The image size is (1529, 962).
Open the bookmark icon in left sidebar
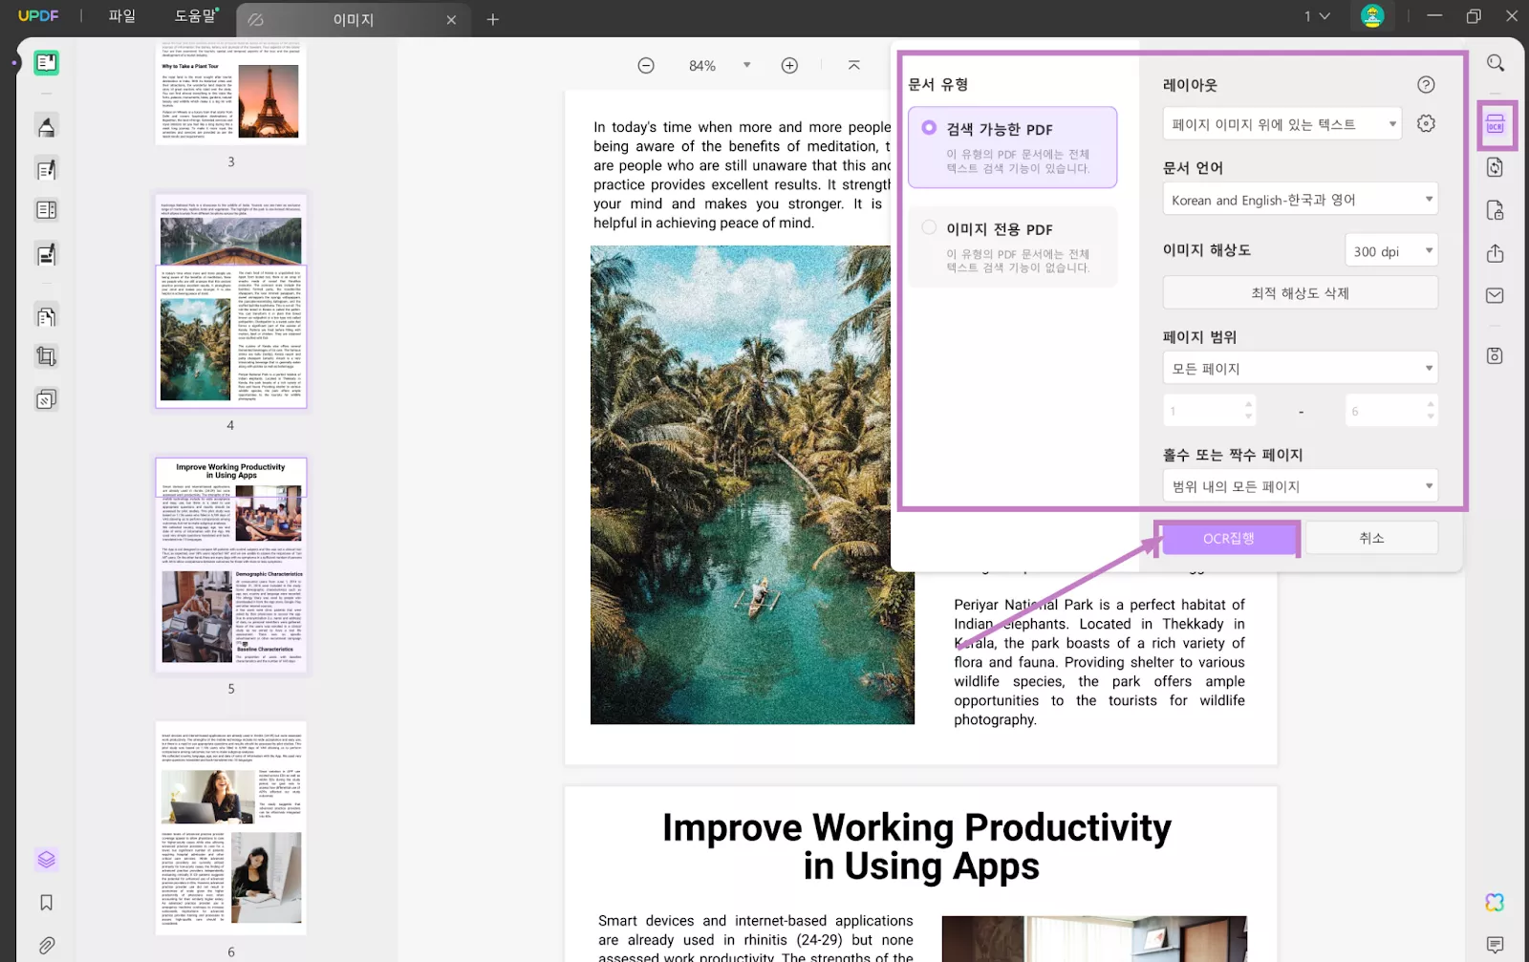coord(46,903)
